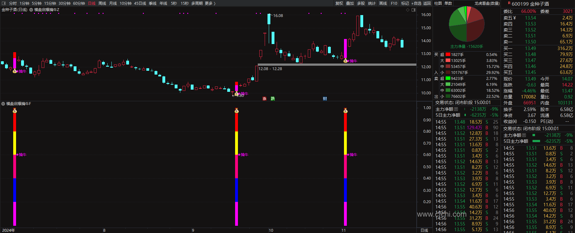Open F10 company info
The height and width of the screenshot is (233, 575).
394,3
